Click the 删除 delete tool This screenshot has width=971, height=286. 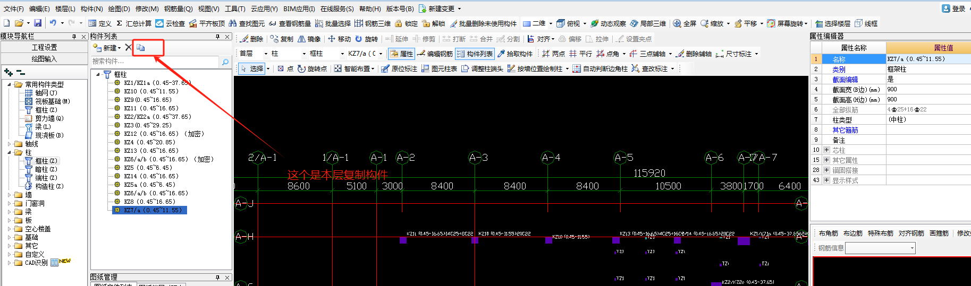pyautogui.click(x=251, y=39)
